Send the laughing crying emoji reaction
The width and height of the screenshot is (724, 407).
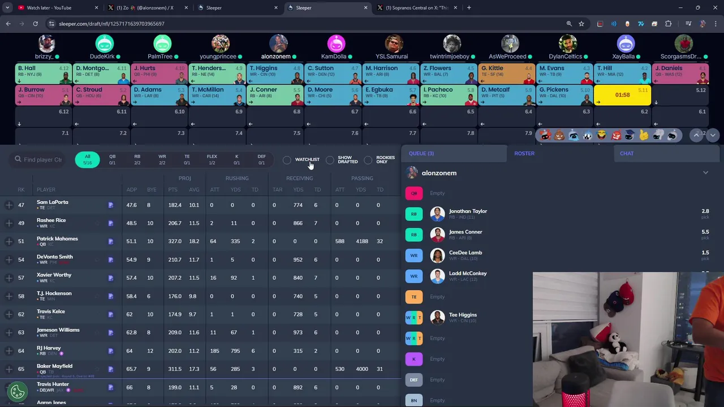[601, 135]
